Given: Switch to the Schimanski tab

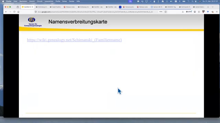Looking at the screenshot, I should (x=185, y=7).
